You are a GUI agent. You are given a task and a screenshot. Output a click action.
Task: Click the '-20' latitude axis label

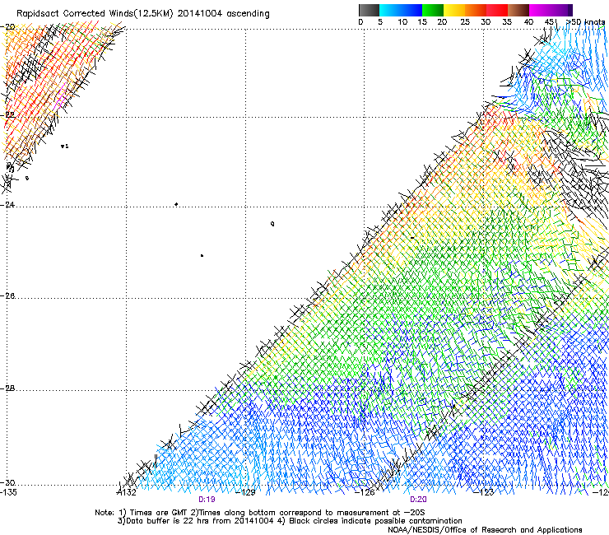pyautogui.click(x=8, y=27)
